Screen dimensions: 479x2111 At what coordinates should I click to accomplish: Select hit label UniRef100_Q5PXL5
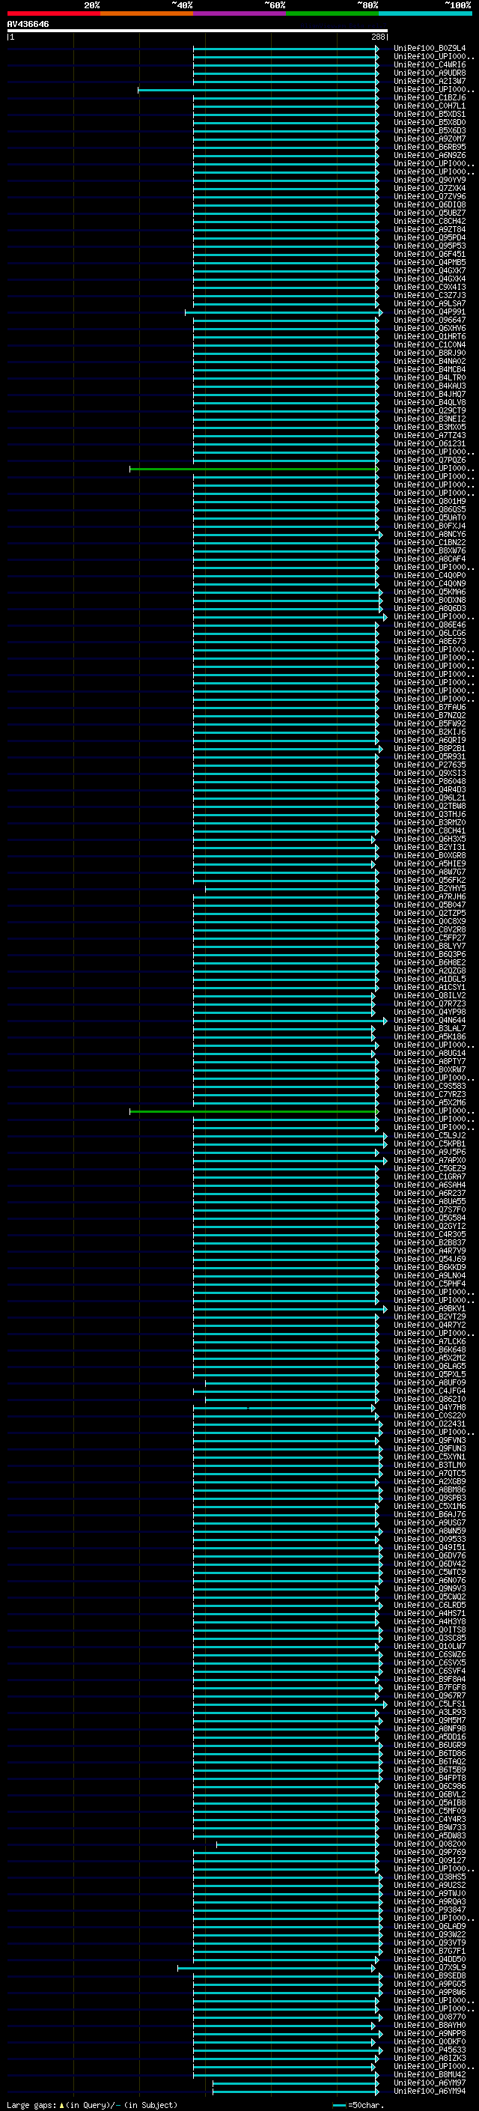(430, 1374)
